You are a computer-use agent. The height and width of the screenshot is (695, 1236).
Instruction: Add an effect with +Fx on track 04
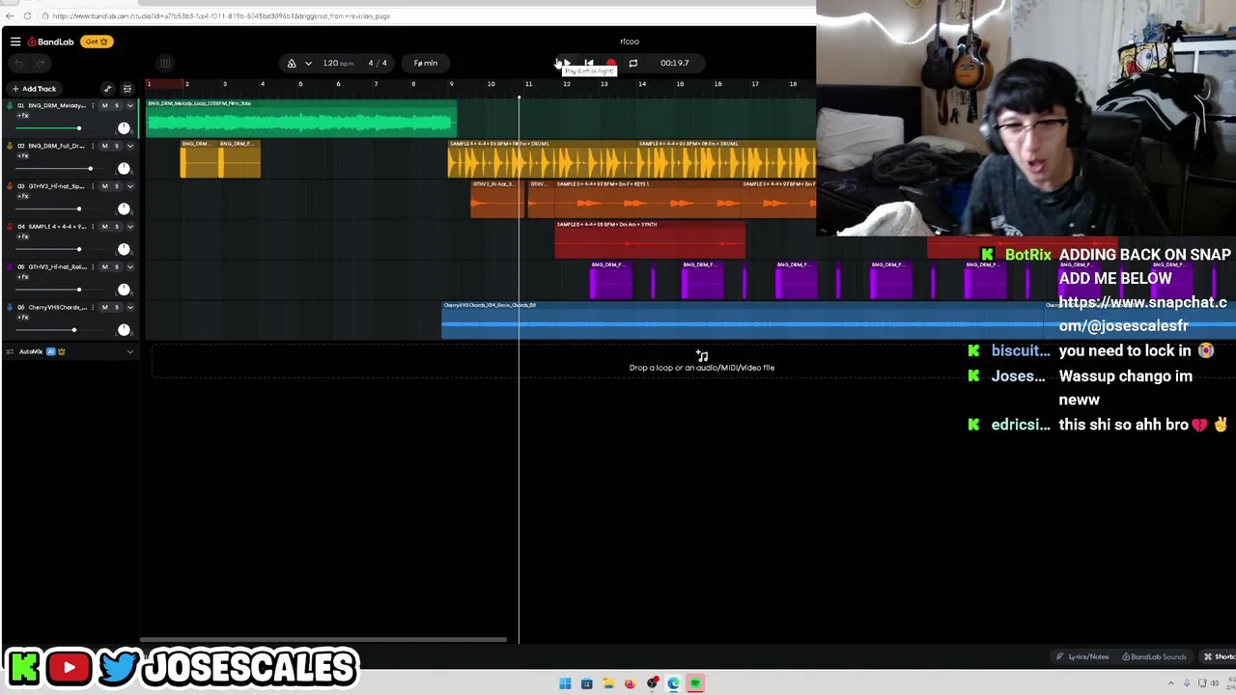(23, 237)
